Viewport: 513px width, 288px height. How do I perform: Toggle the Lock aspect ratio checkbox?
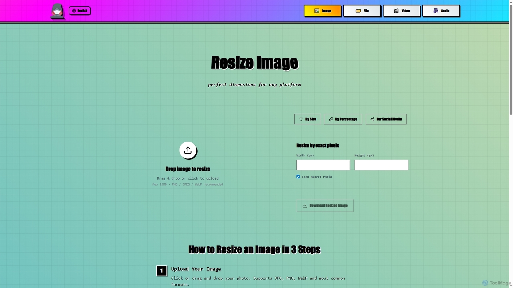click(298, 177)
